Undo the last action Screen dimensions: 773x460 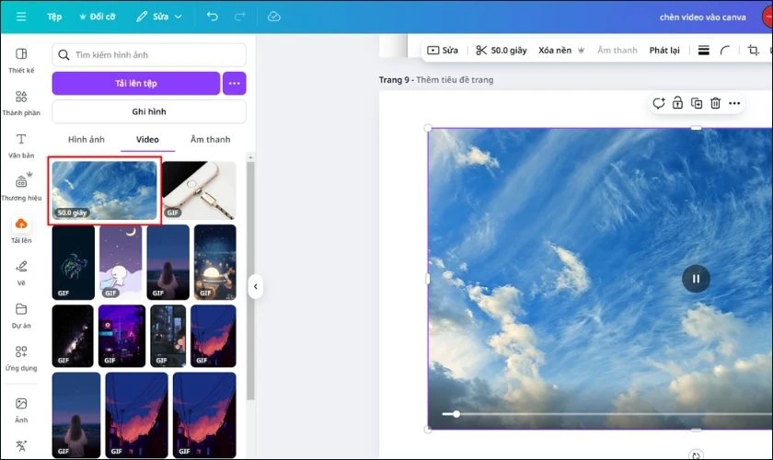tap(212, 17)
